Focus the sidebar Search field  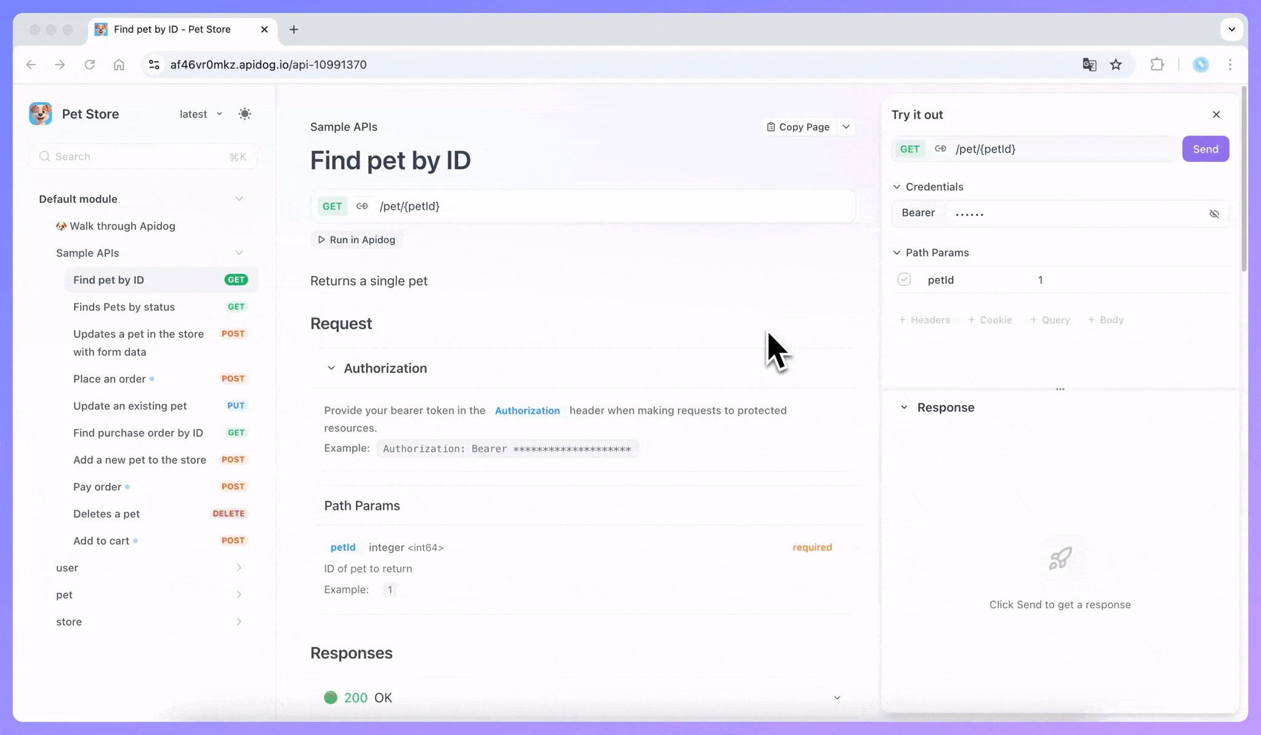pos(142,156)
